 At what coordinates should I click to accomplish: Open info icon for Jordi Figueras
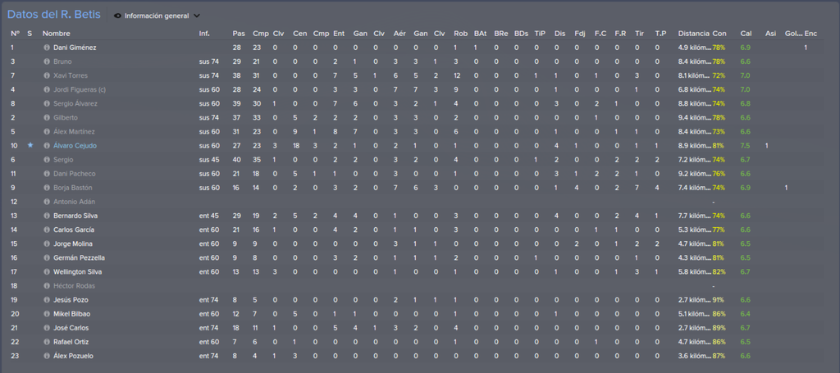[47, 89]
